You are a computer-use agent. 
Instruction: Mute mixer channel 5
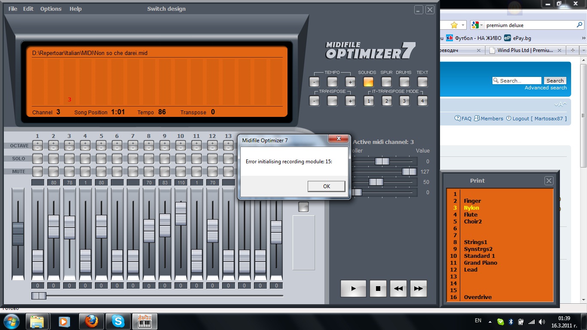coord(101,171)
